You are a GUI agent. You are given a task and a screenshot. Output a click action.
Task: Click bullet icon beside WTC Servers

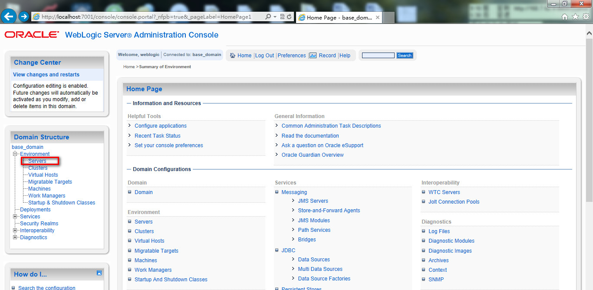424,192
